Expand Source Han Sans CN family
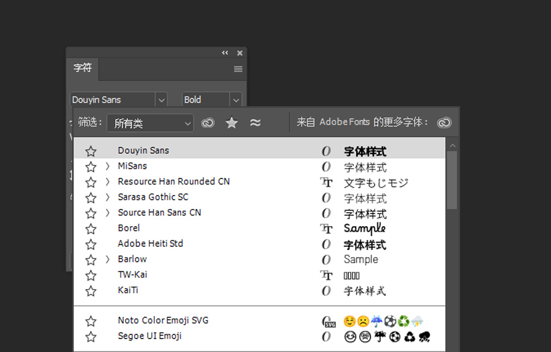The height and width of the screenshot is (352, 551). (107, 213)
